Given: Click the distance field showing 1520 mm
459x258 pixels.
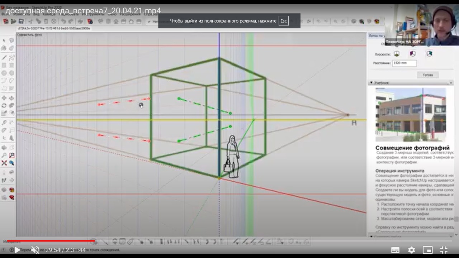Looking at the screenshot, I should click(x=404, y=63).
